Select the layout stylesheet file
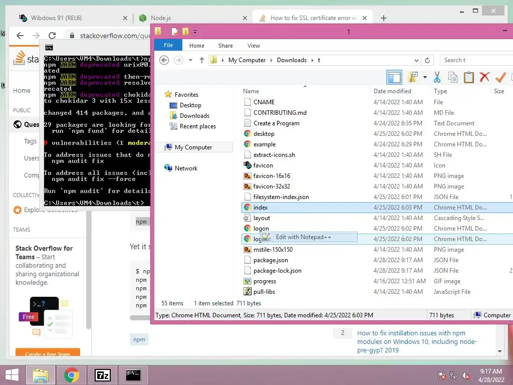 262,218
